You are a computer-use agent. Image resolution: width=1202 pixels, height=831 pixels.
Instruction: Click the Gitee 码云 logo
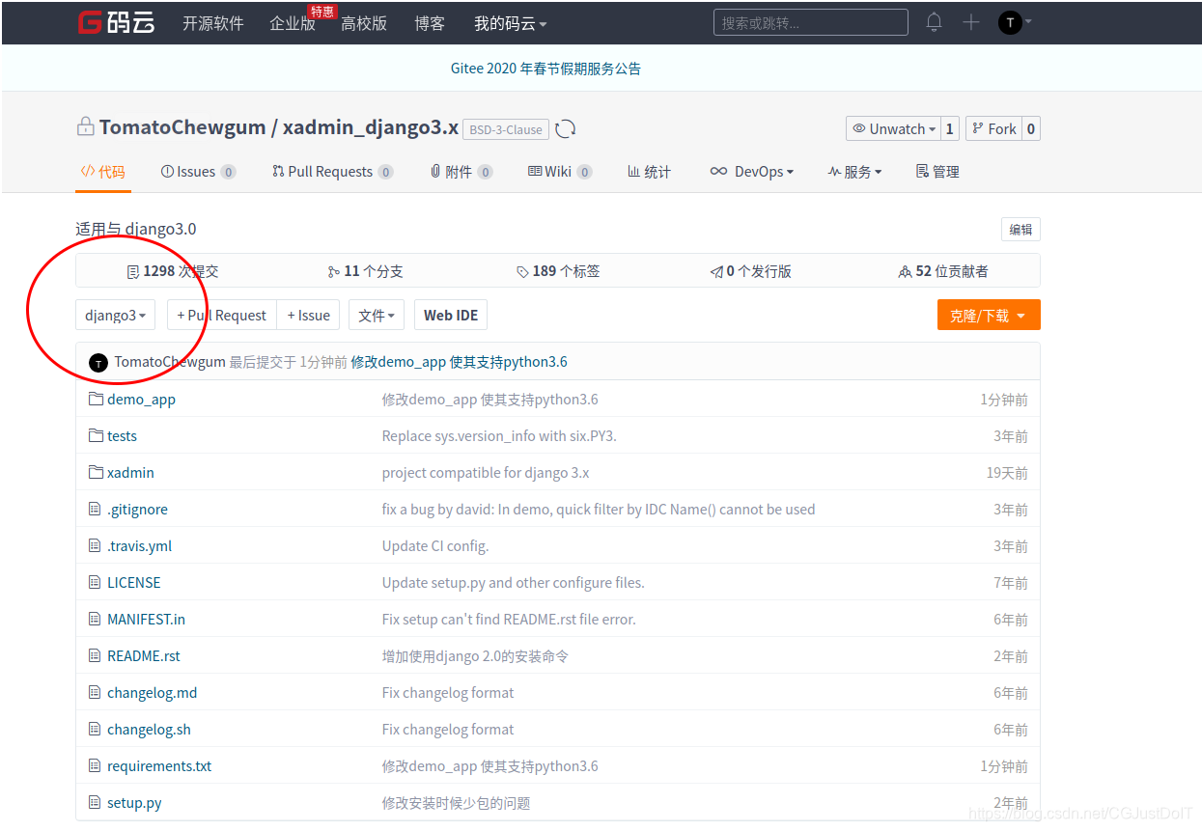pos(116,22)
